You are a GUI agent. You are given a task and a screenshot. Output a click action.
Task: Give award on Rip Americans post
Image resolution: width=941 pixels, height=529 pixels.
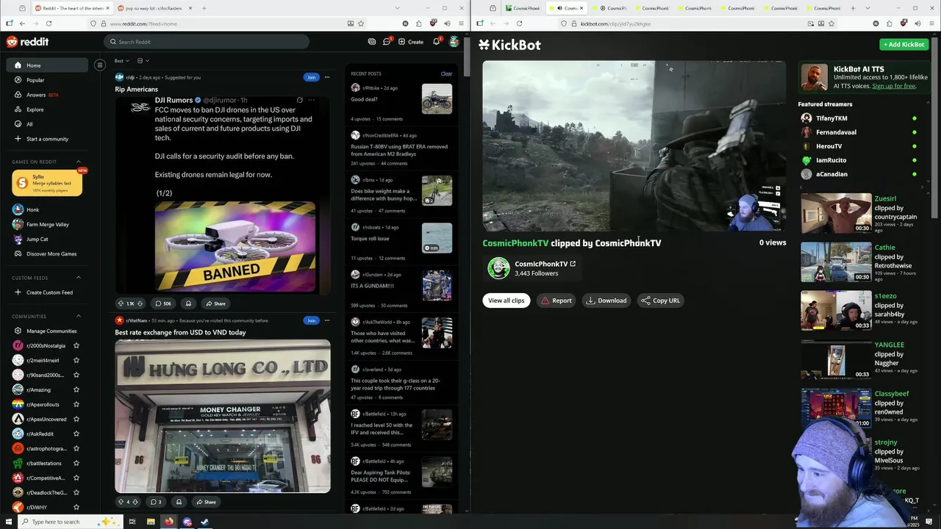coord(188,303)
